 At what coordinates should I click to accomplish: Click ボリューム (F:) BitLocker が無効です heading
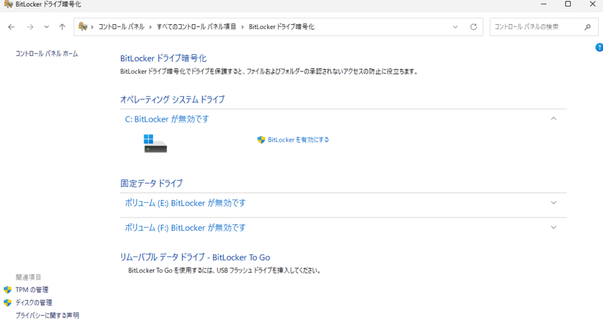coord(185,228)
